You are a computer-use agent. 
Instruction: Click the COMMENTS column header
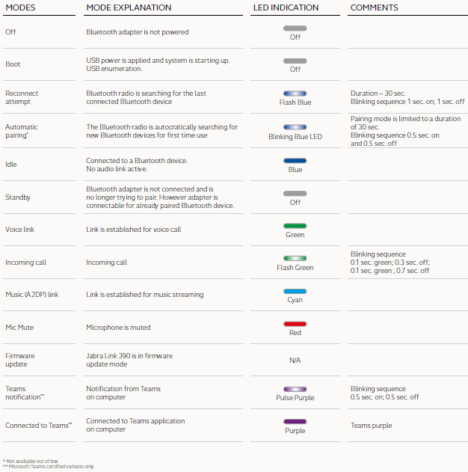(x=374, y=7)
